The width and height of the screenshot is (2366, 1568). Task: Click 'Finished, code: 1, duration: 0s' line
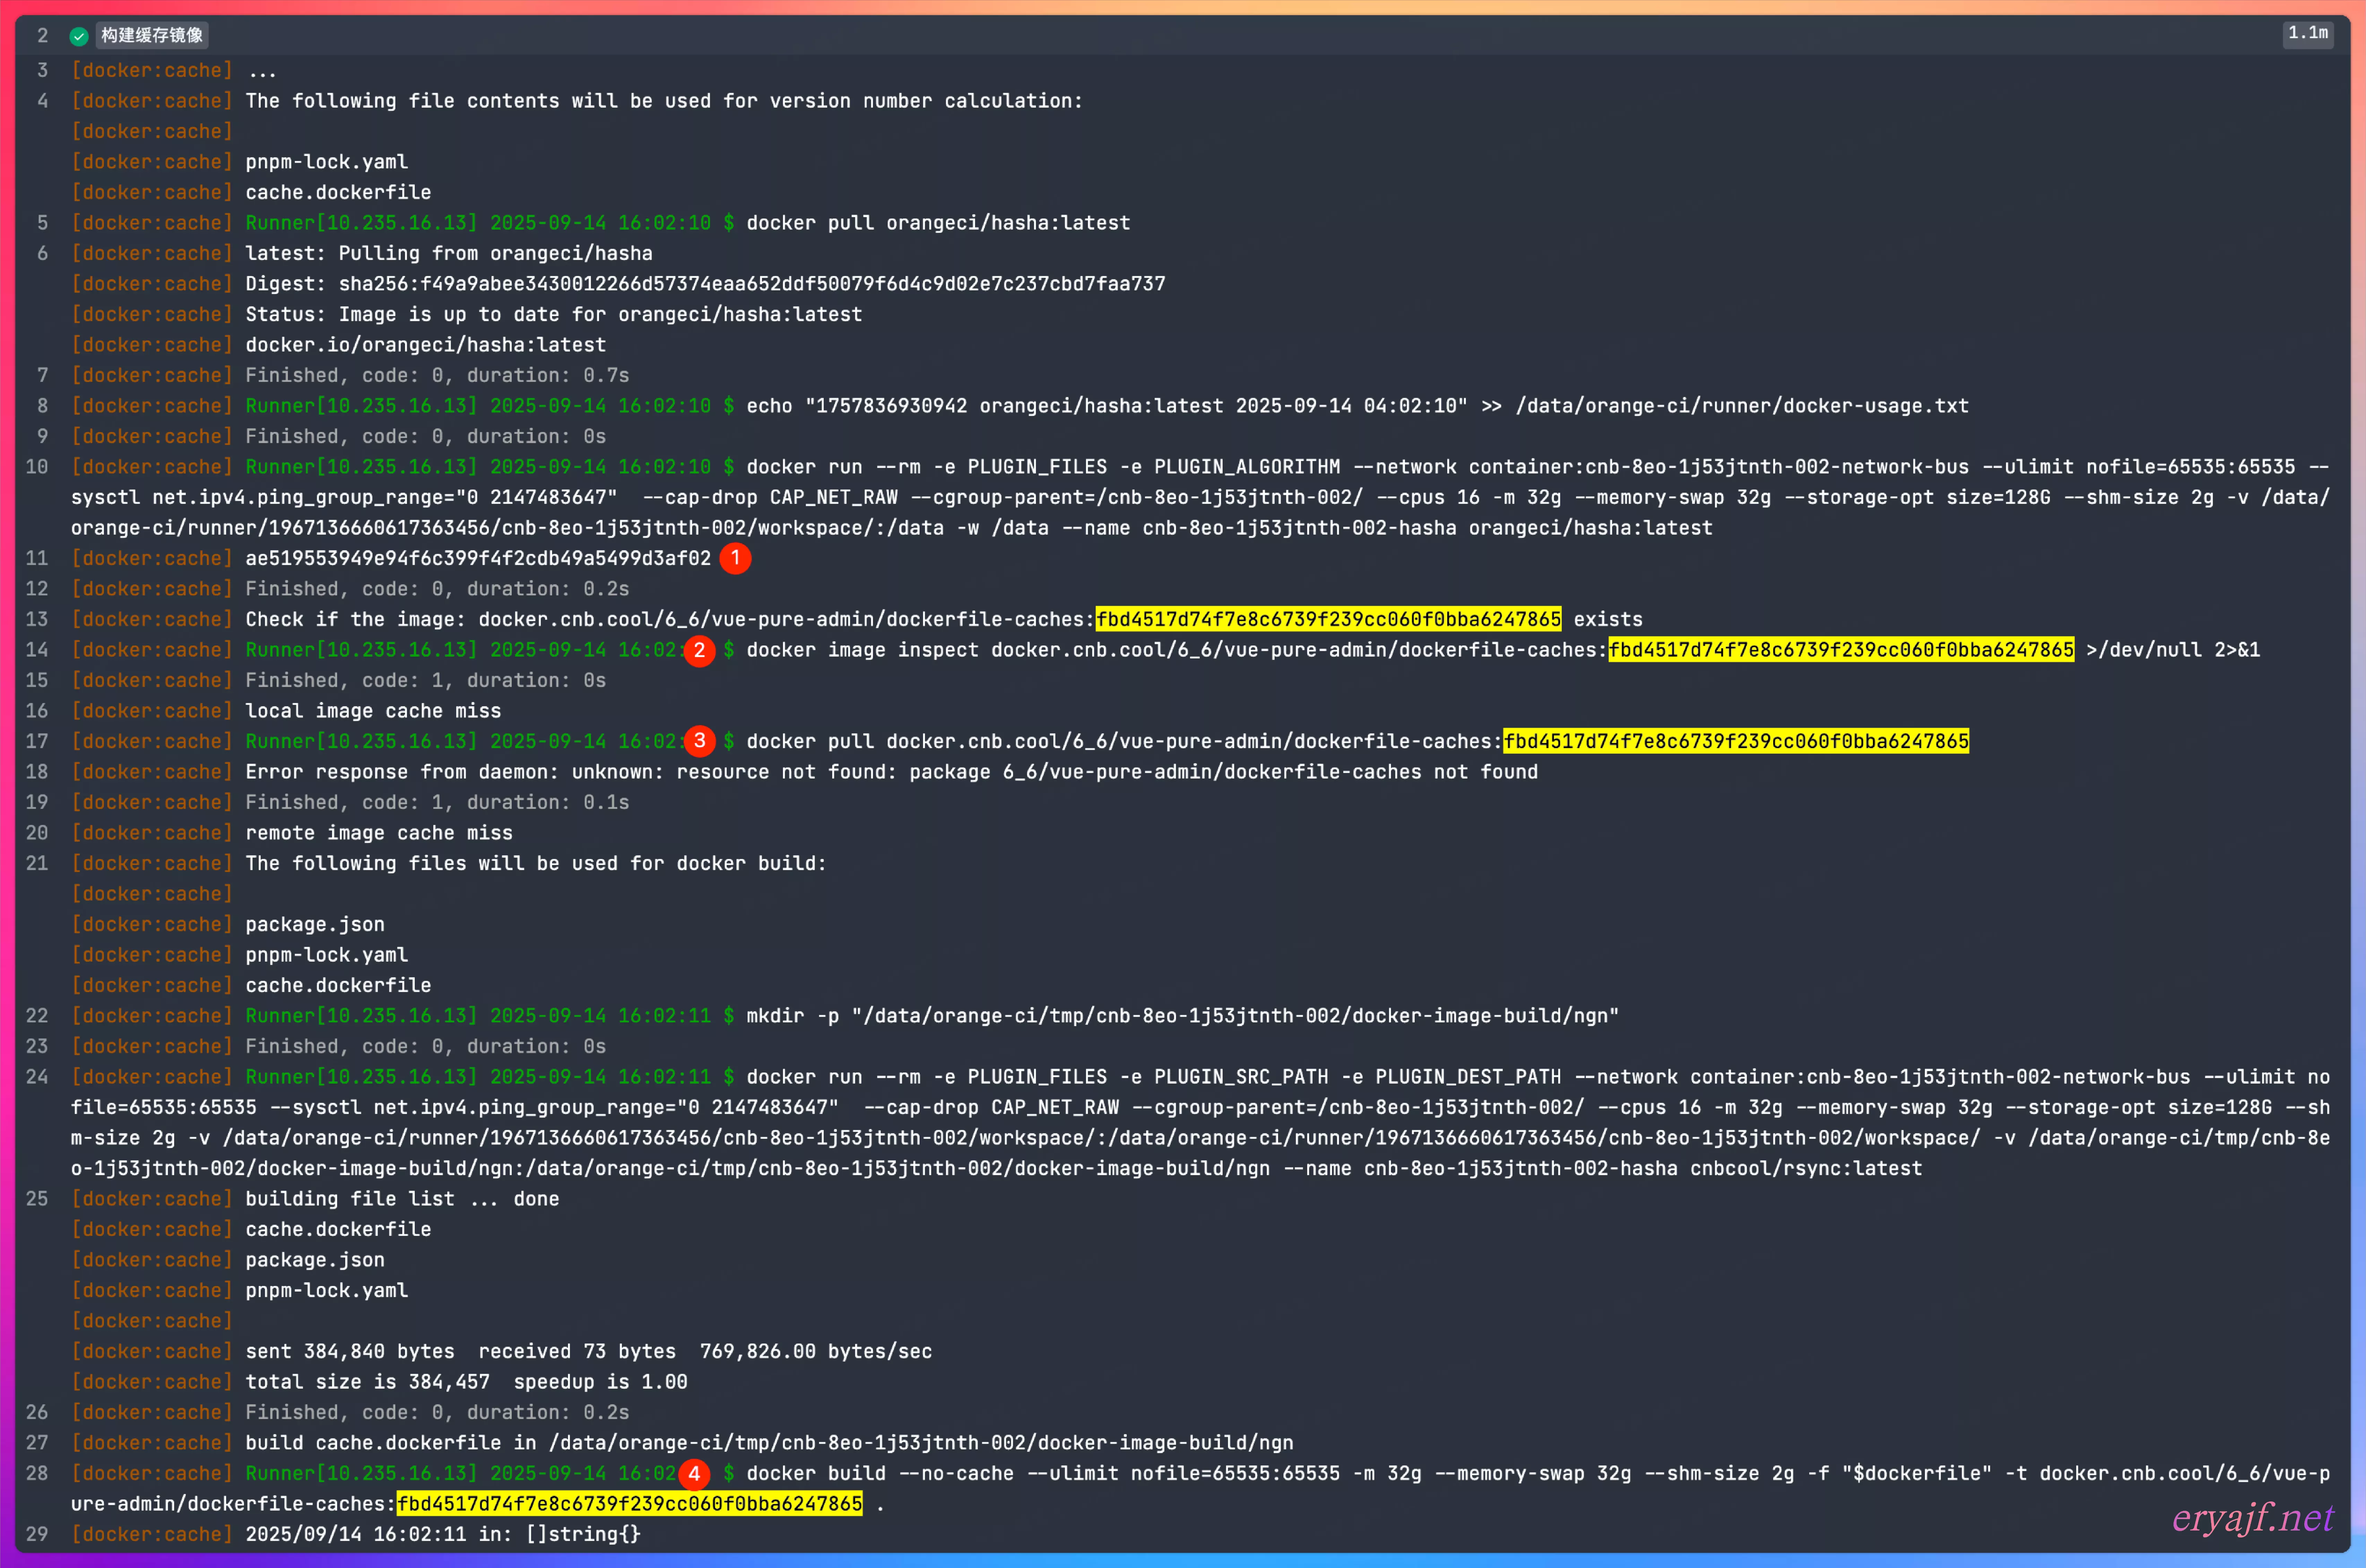tap(426, 681)
